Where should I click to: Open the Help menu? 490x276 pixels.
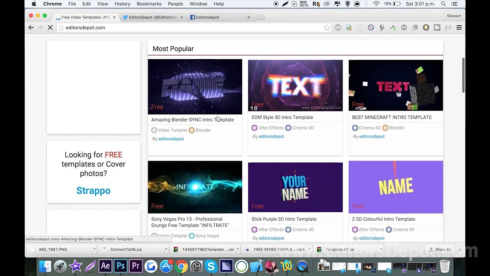tap(219, 4)
